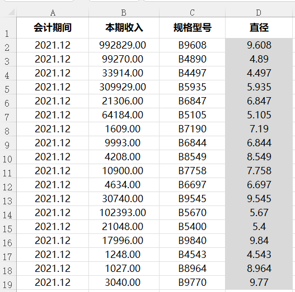Click the 直径 header cell
295x292 pixels.
[259, 28]
